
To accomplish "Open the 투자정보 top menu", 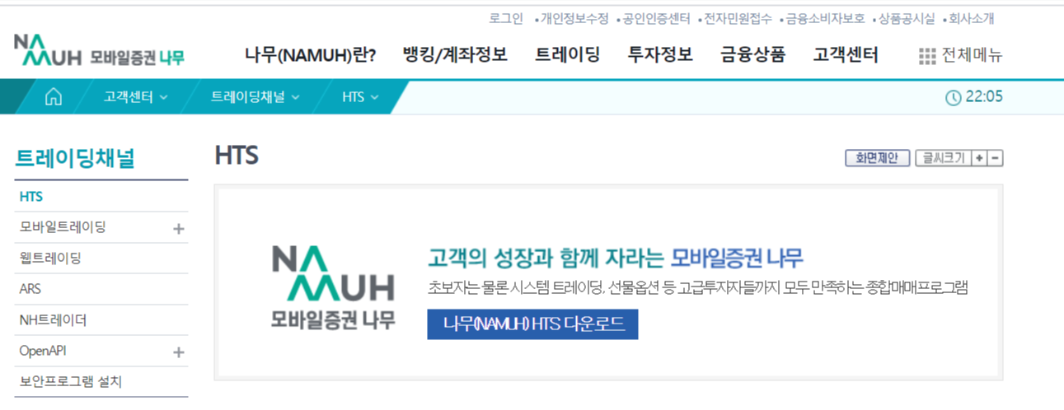I will point(660,55).
